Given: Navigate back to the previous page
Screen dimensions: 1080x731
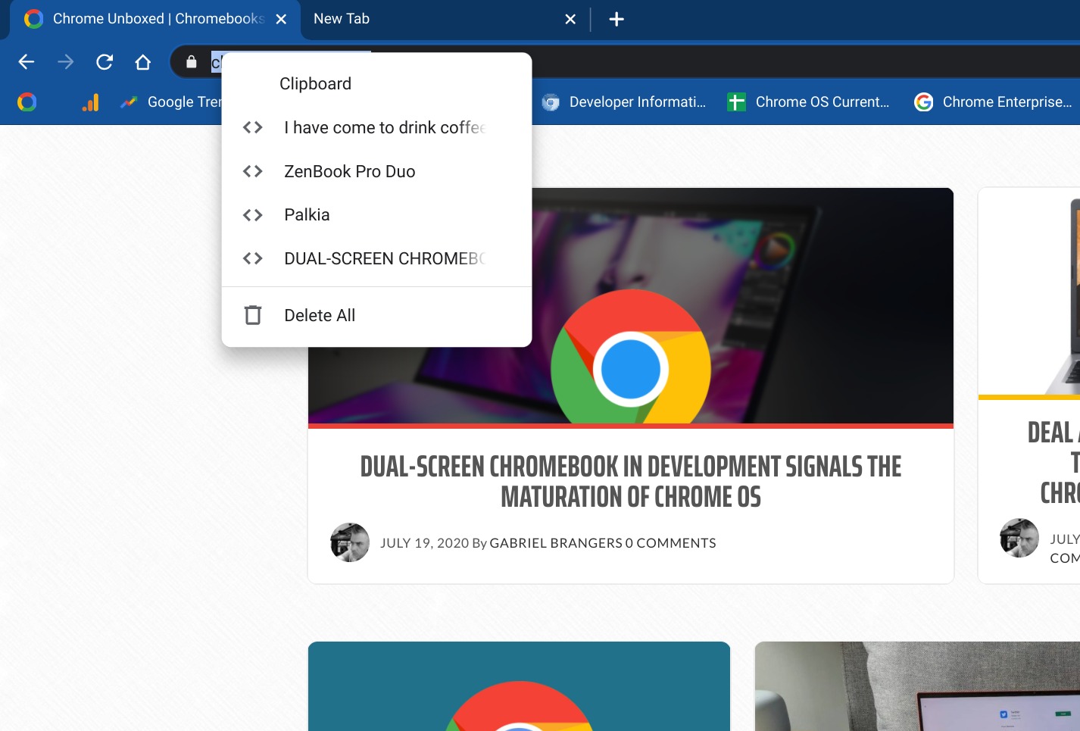Looking at the screenshot, I should 26,62.
